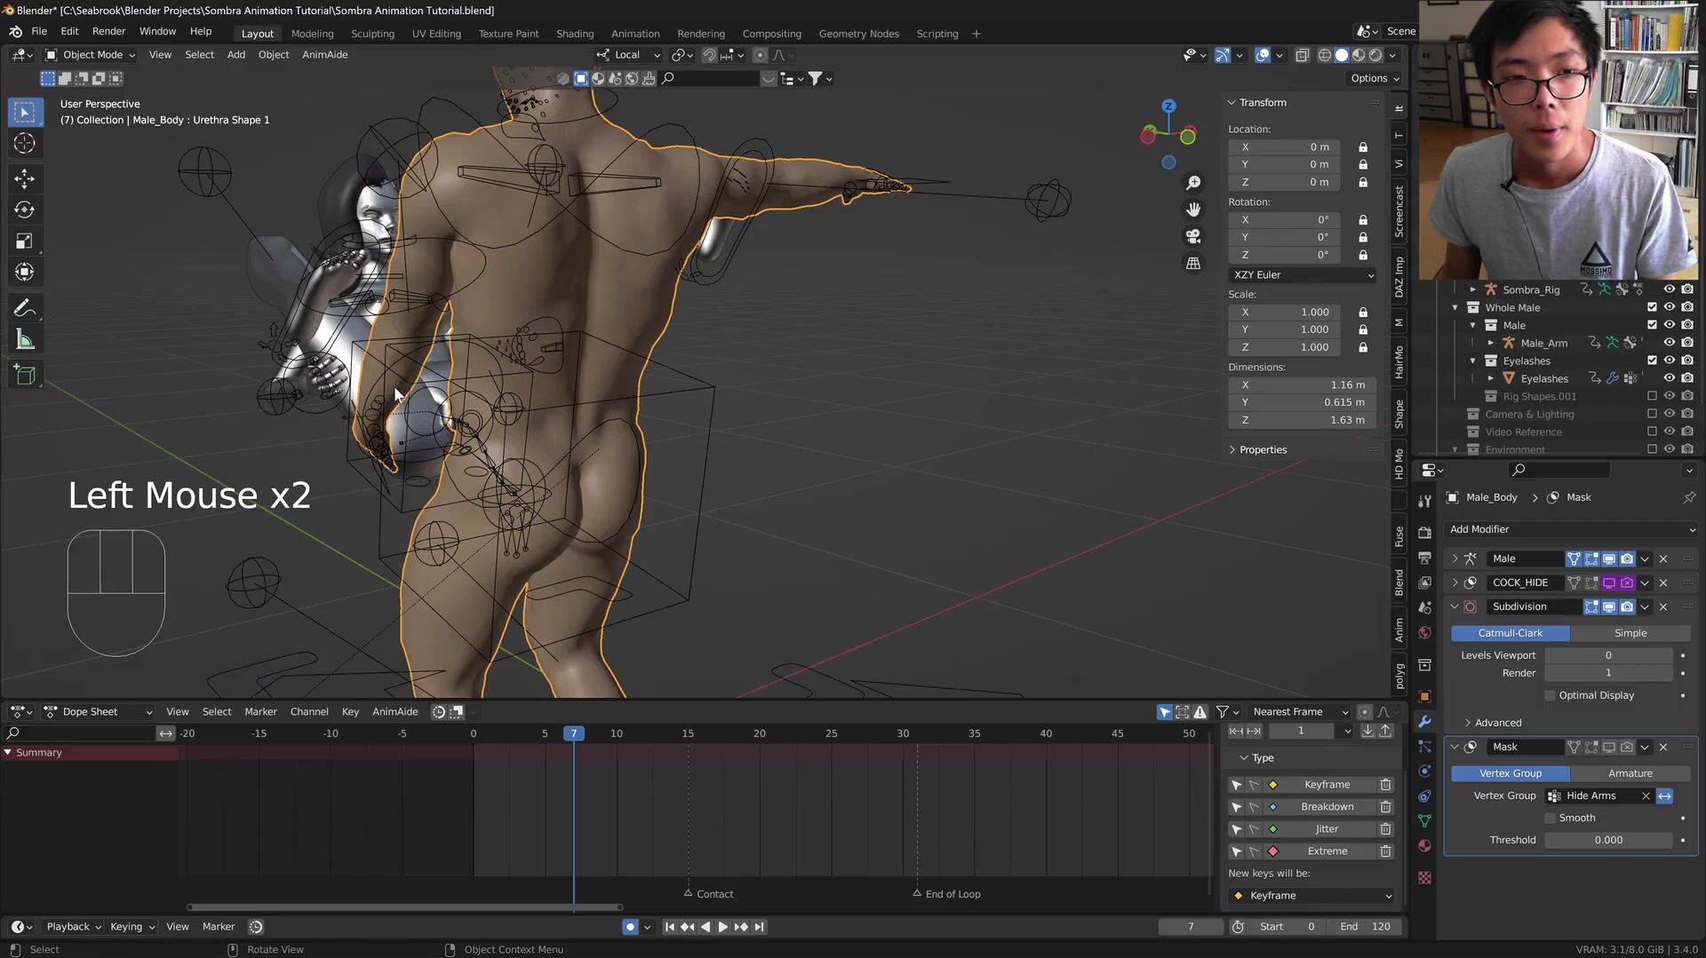The image size is (1706, 958).
Task: Expand the Advanced subdivision section
Action: [1497, 723]
